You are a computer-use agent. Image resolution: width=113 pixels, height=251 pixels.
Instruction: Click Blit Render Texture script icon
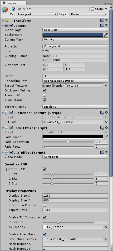pos(7,113)
